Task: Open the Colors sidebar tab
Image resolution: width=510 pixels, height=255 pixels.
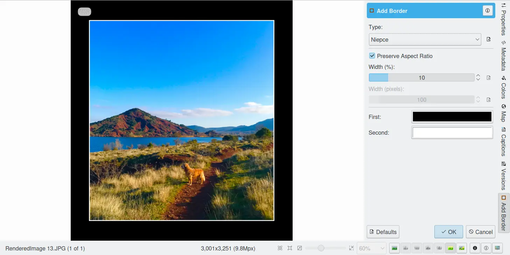Action: 503,87
